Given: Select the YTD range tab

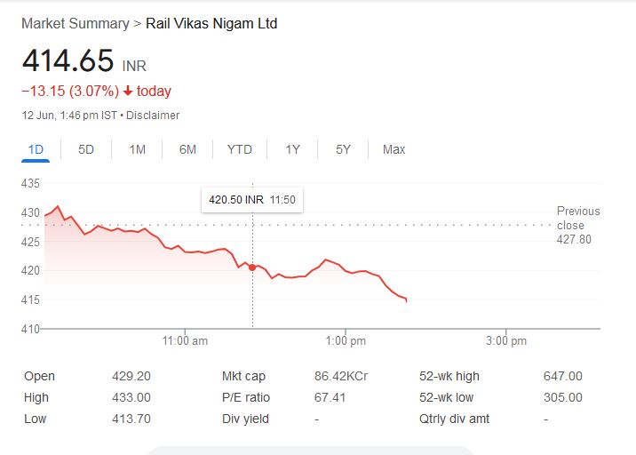Looking at the screenshot, I should (239, 149).
